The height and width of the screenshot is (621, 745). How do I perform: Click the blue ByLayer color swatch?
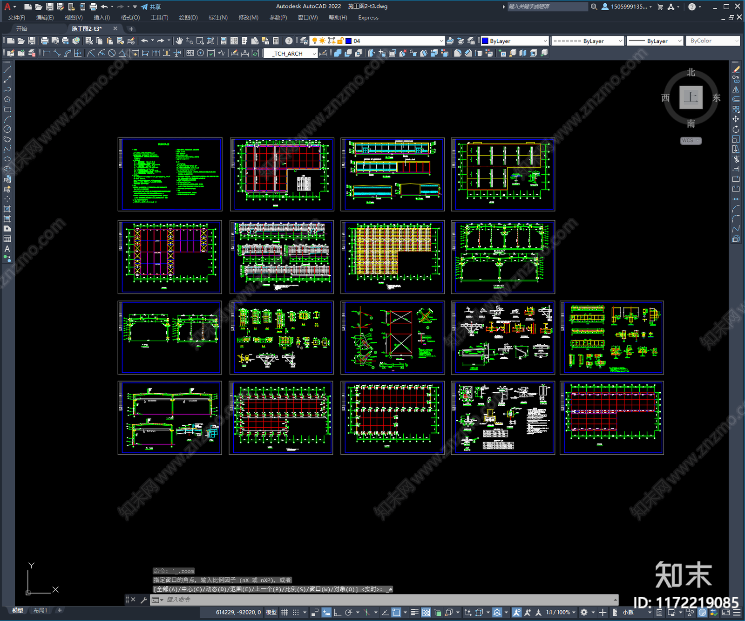(485, 41)
